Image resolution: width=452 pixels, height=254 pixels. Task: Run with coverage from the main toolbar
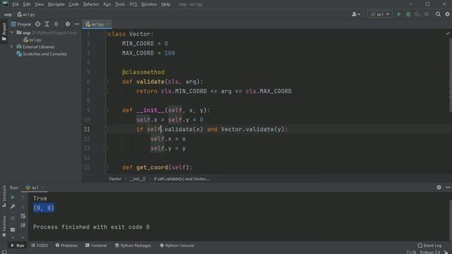coord(417,14)
